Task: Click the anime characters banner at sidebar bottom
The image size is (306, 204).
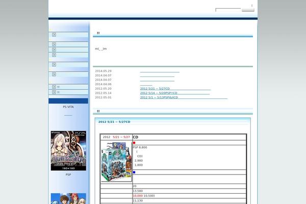Action: point(68,198)
